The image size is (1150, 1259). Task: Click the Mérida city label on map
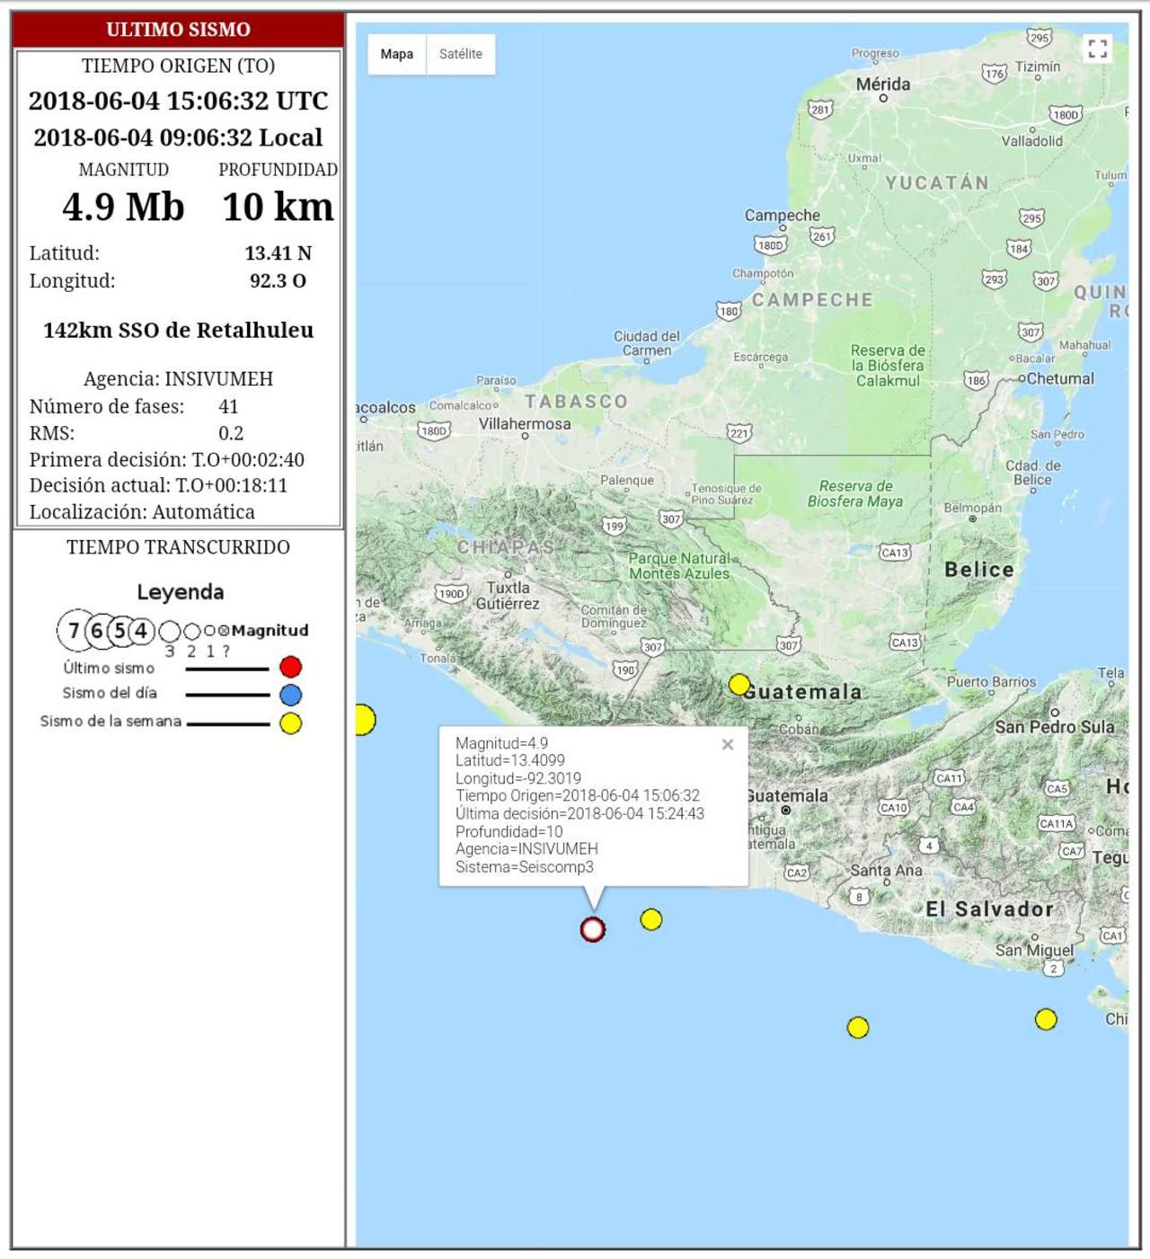click(x=882, y=84)
